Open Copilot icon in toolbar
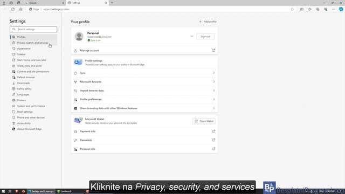 pyautogui.click(x=341, y=9)
